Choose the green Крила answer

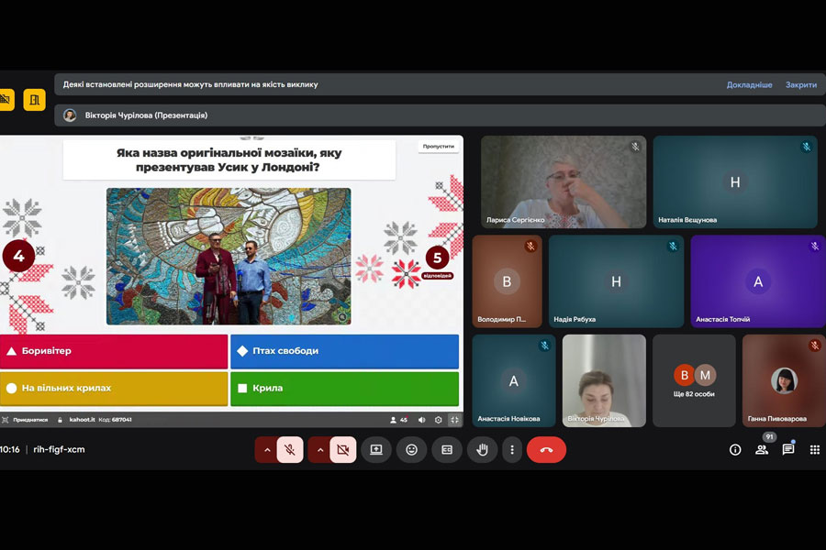pyautogui.click(x=344, y=389)
